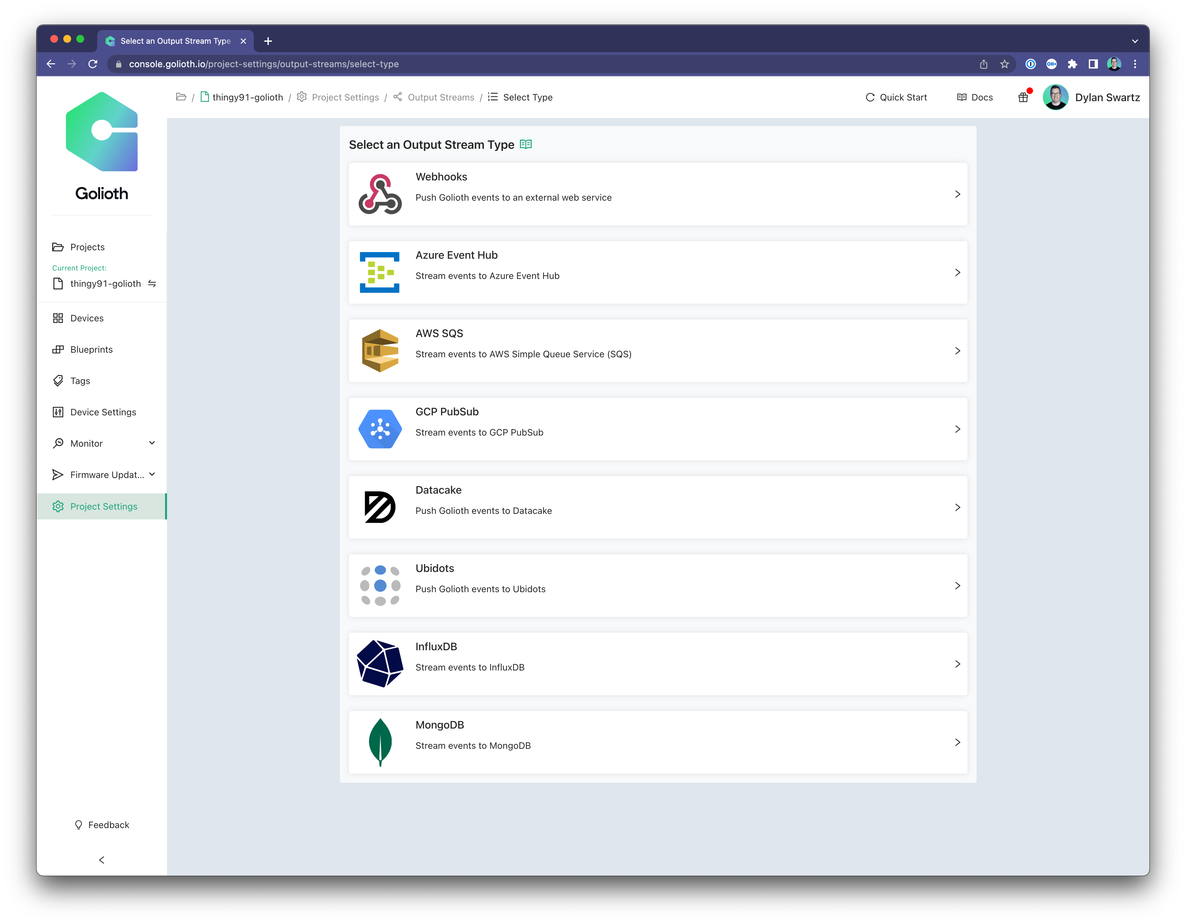Click the switch project arrows icon
Image resolution: width=1186 pixels, height=924 pixels.
coord(152,284)
